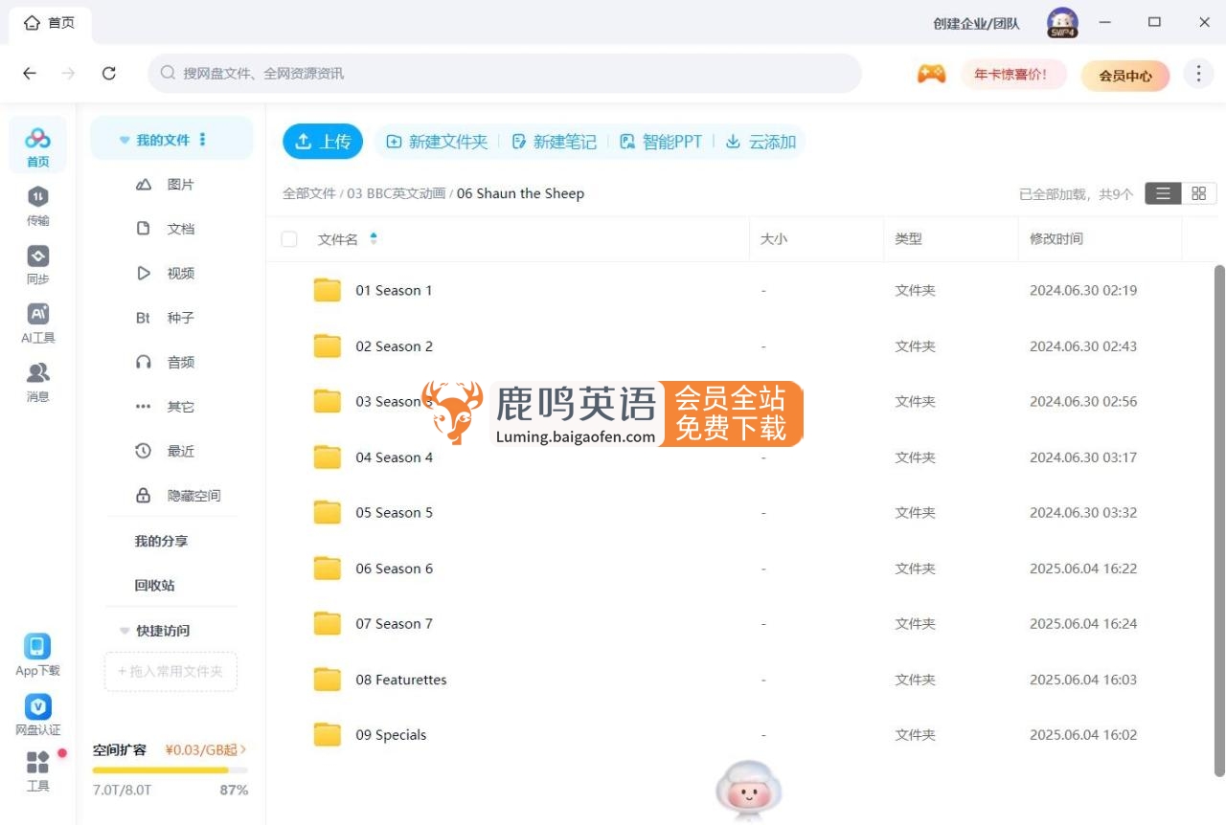Switch to the 首页 tab
Viewport: 1226px width, 825px height.
coord(50,22)
